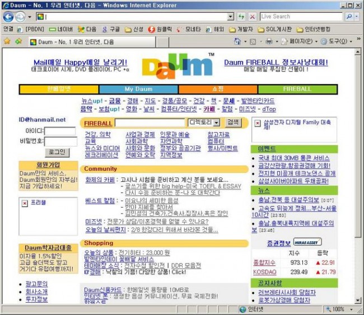Open the 모네타 favorites bar link
364x315 pixels.
(x=189, y=29)
